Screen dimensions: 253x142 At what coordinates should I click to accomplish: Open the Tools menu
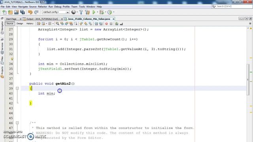point(82,7)
